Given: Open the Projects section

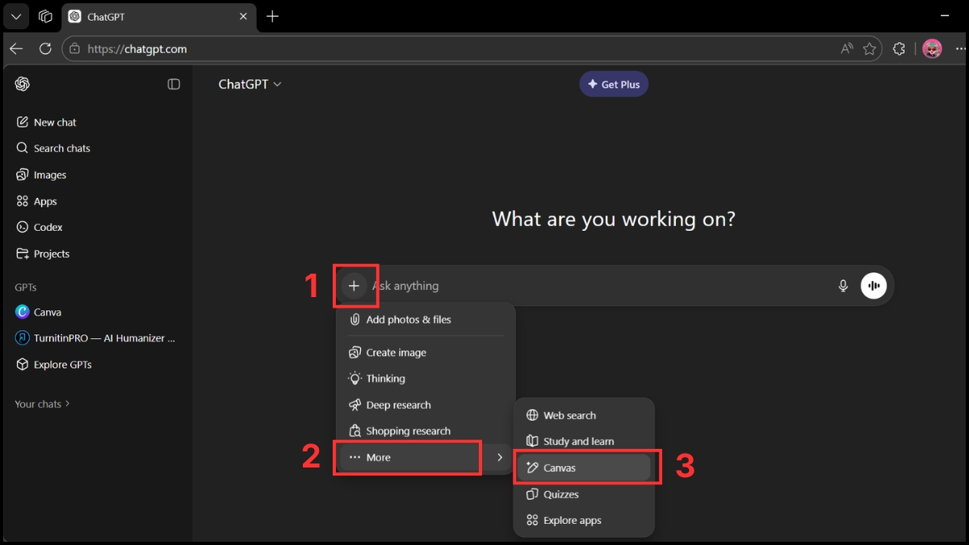Looking at the screenshot, I should coord(52,254).
